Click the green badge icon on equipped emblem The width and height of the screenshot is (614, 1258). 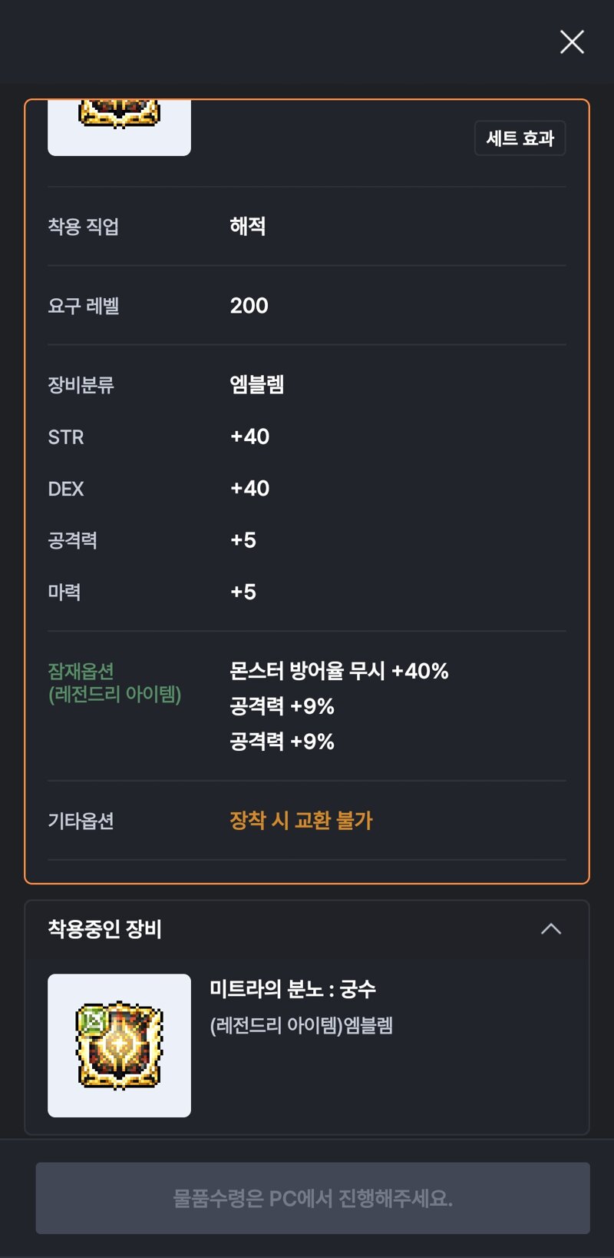pyautogui.click(x=91, y=1021)
